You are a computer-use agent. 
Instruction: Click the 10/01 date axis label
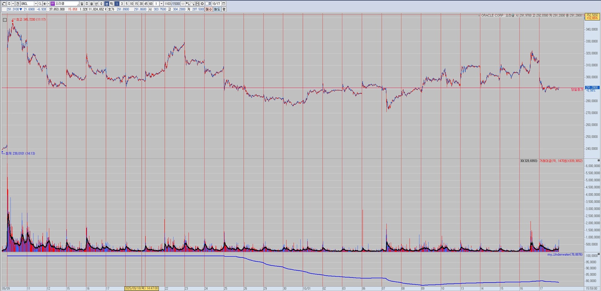(x=307, y=288)
